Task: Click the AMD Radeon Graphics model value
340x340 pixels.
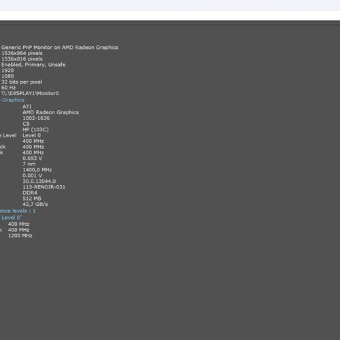Action: (x=50, y=112)
